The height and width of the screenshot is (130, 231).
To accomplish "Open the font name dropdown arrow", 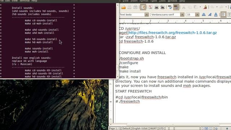I will (182, 14).
